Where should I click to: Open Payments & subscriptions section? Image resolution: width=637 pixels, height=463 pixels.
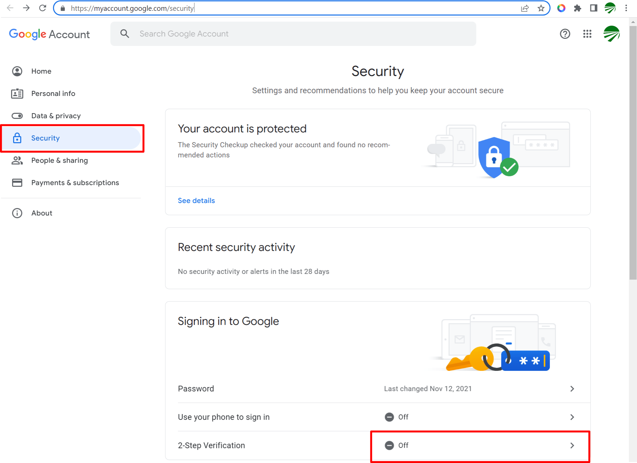pyautogui.click(x=75, y=182)
